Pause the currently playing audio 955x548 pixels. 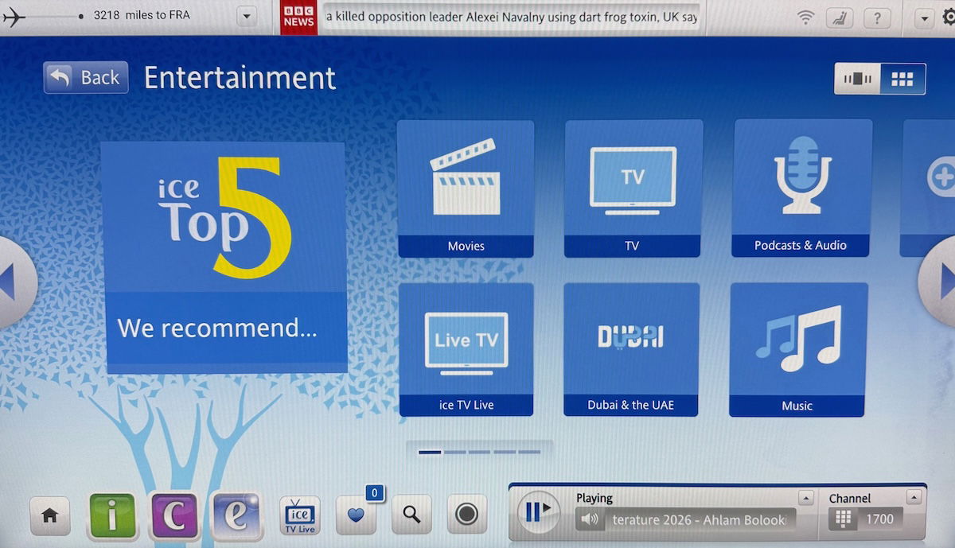pos(538,511)
